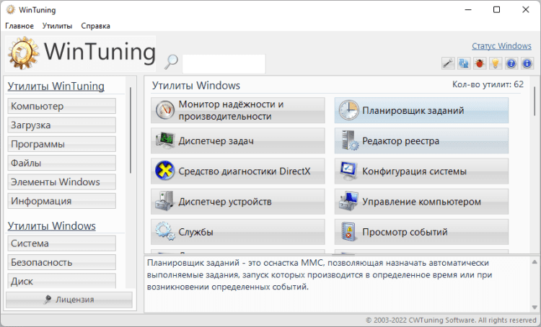The width and height of the screenshot is (541, 327).
Task: Click the Конфигурация системы monitor icon
Action: [349, 171]
